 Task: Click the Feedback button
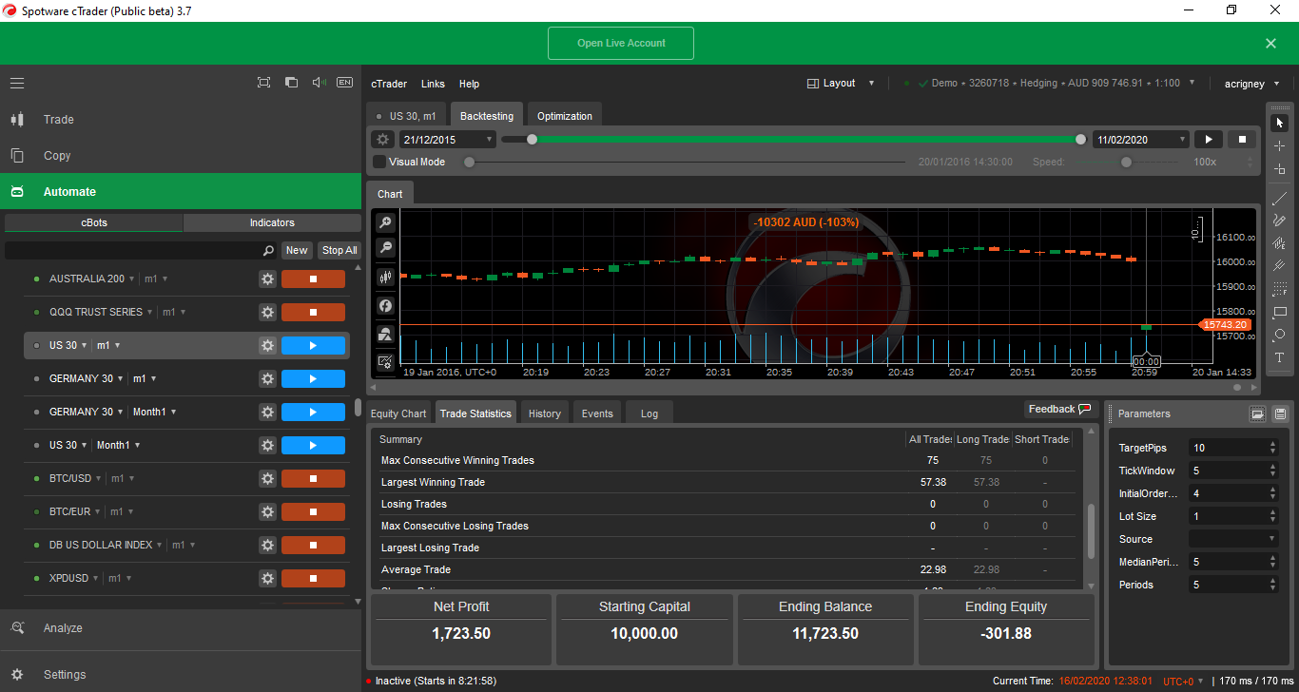coord(1060,409)
